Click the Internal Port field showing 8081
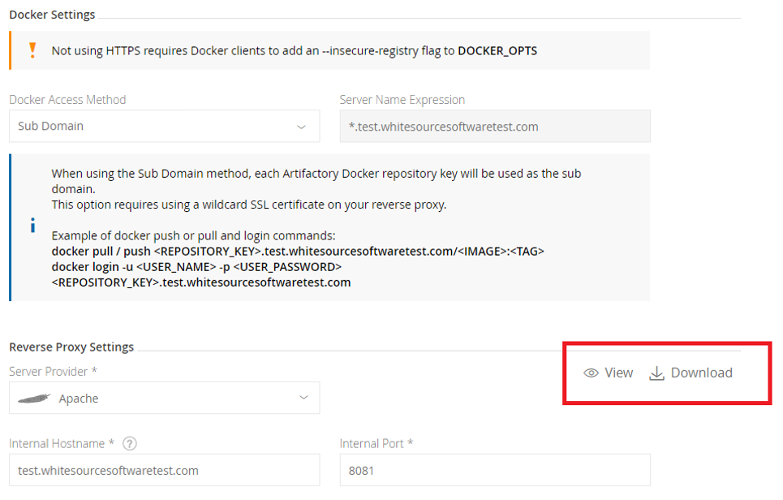The height and width of the screenshot is (500, 783). click(494, 470)
